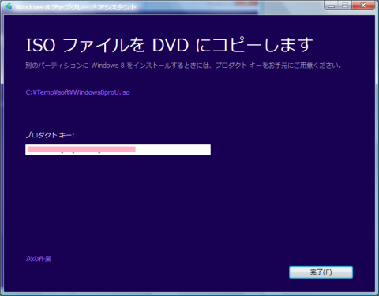Minimize the upgrade assistant window

coord(332,6)
